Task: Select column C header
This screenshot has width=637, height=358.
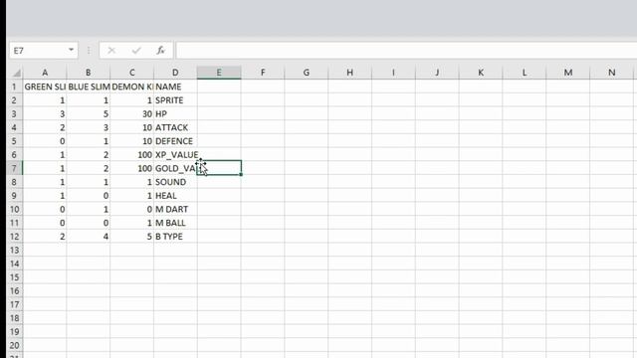Action: pyautogui.click(x=131, y=73)
